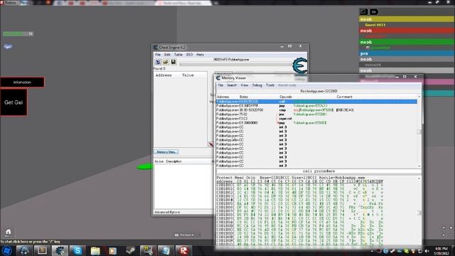The width and height of the screenshot is (455, 256).
Task: Click the clock in the system tray
Action: point(441,251)
